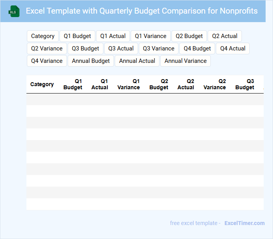Screen dimensions: 273x239
Task: Select the Q3 Actual tag
Action: 121,48
